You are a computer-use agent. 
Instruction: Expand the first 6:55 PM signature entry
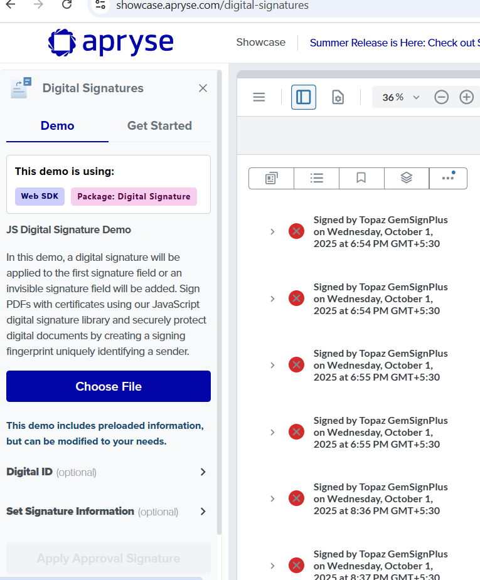[x=272, y=365]
